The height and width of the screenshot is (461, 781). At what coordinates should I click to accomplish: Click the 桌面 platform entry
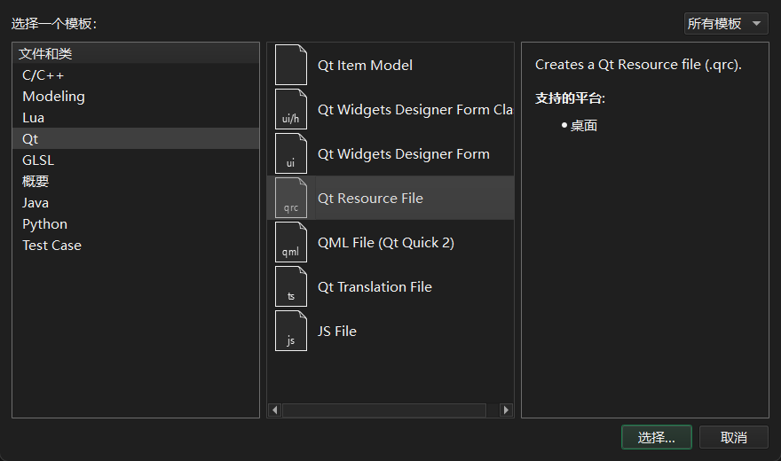pos(584,125)
